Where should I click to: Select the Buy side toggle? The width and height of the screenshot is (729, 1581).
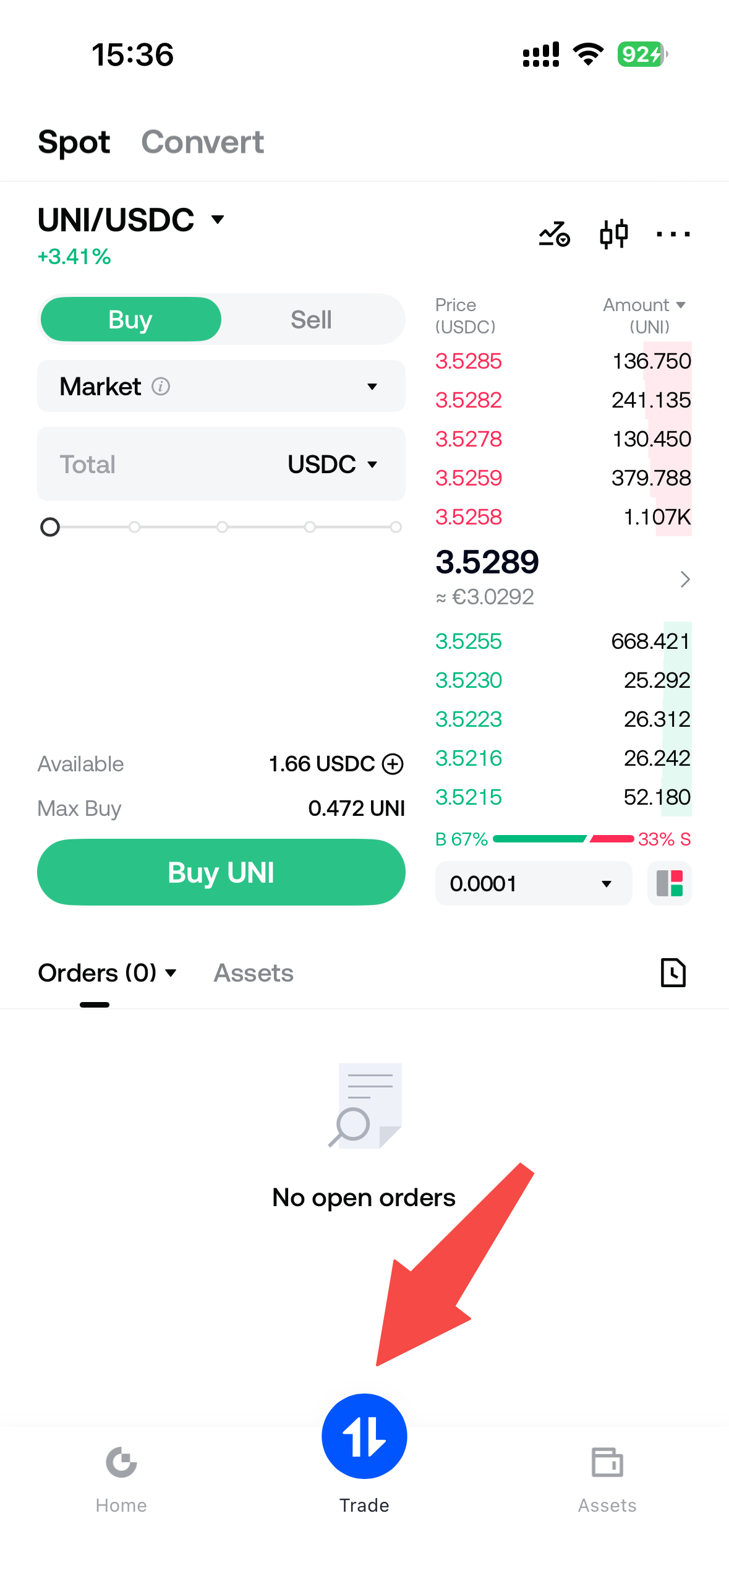point(130,320)
